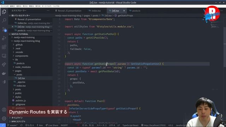
Task: Expand the nextjs-react-training folder
Action: point(24,37)
